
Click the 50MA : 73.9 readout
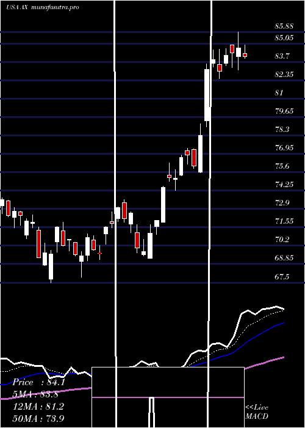tap(39, 418)
